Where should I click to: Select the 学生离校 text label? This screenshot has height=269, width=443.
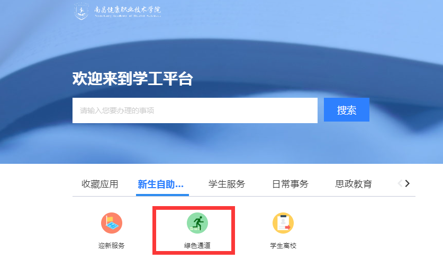(283, 246)
